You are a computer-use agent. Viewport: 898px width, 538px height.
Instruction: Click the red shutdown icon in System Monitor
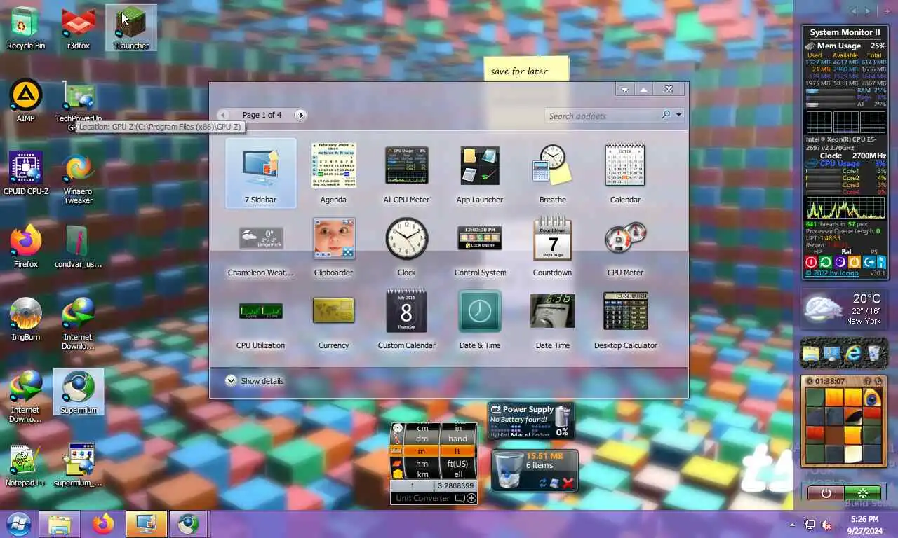[x=811, y=262]
